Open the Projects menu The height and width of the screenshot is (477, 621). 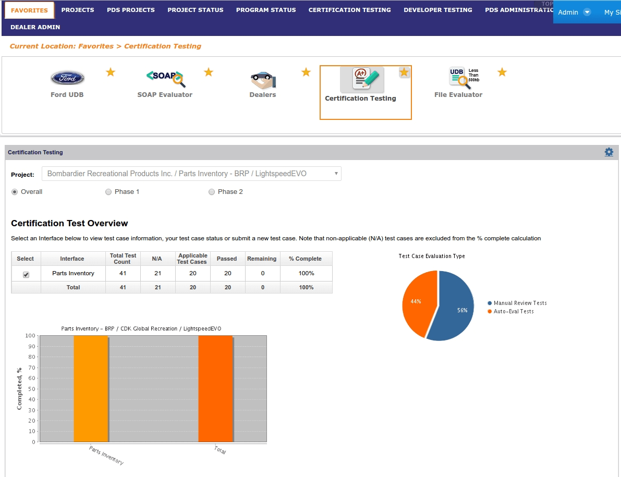tap(78, 10)
